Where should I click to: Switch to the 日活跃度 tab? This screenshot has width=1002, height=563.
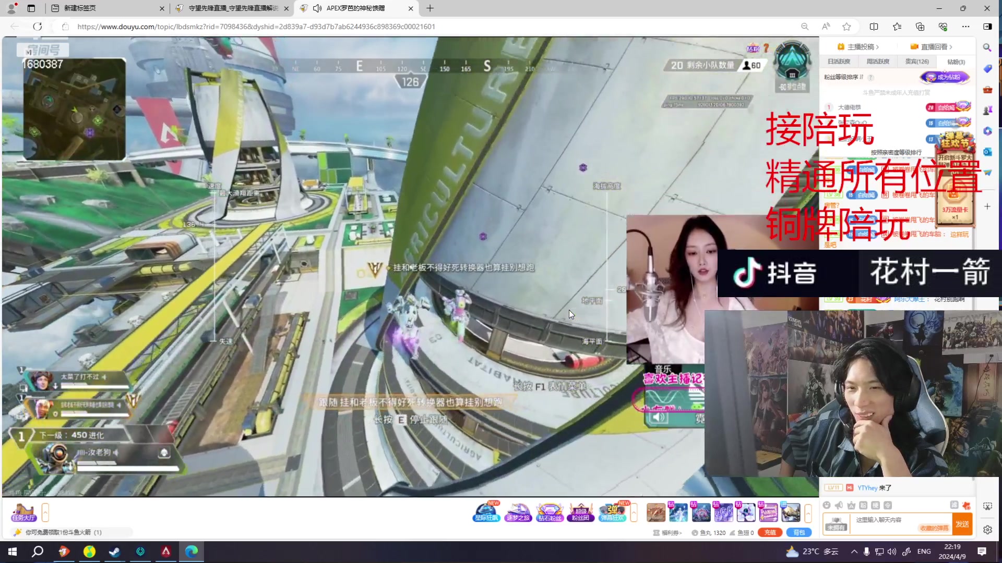click(839, 62)
